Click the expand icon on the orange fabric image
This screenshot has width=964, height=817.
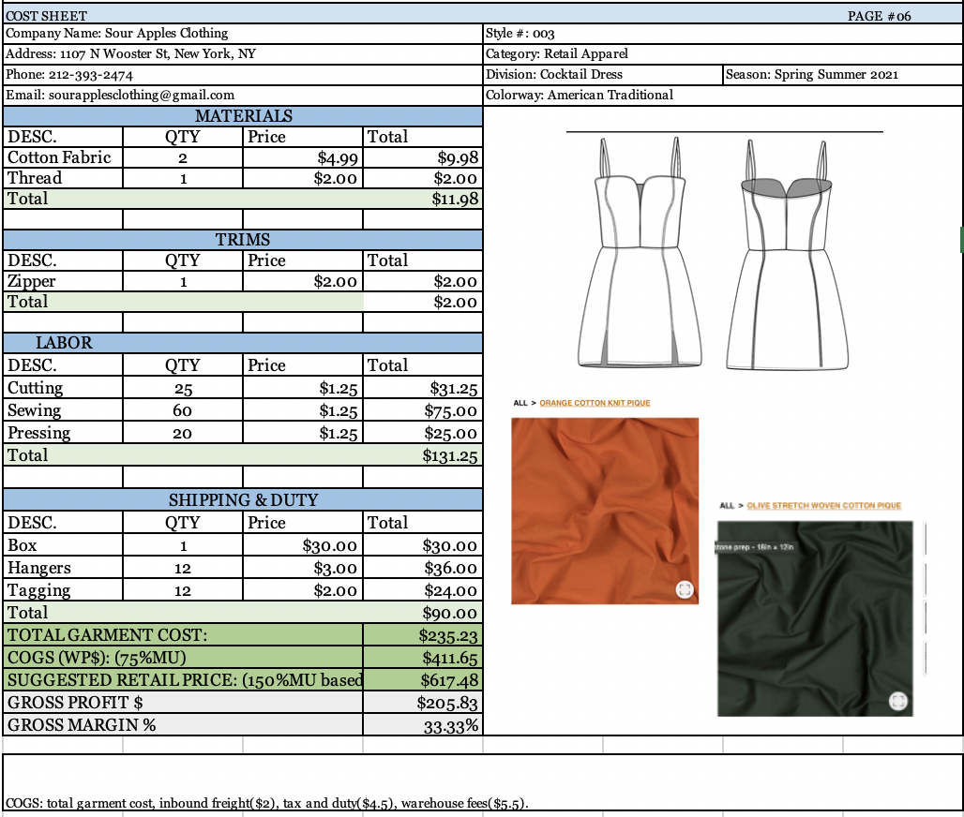pos(685,589)
